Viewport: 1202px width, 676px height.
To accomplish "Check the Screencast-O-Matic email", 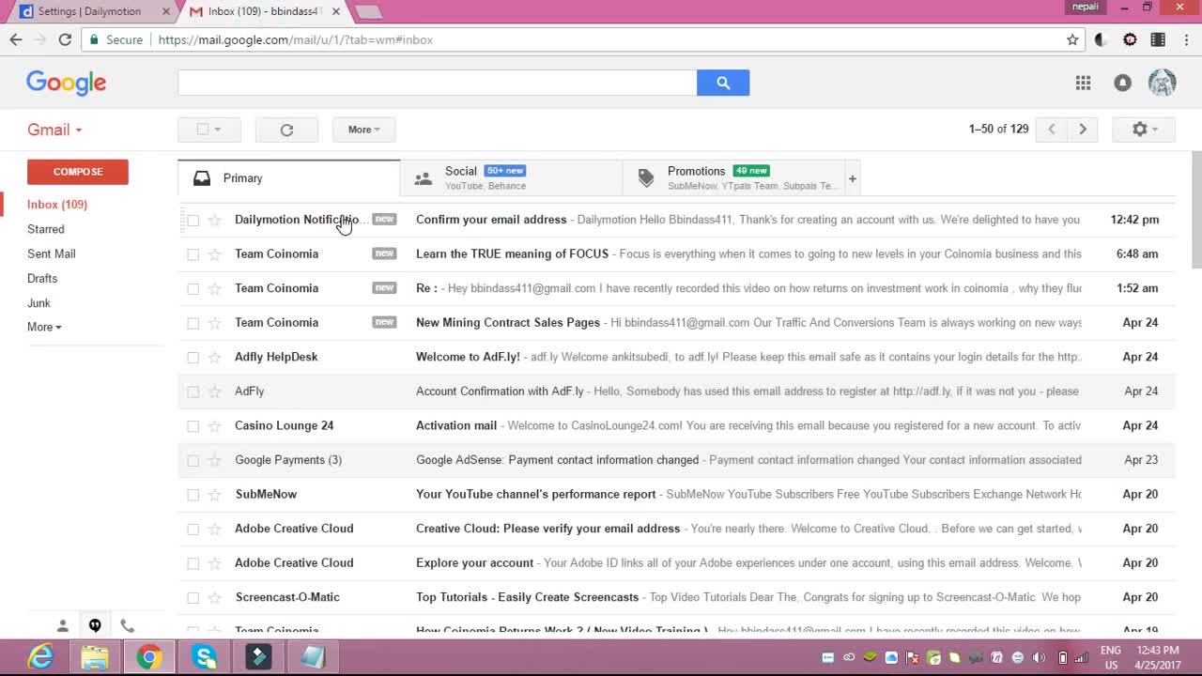I will (x=193, y=597).
